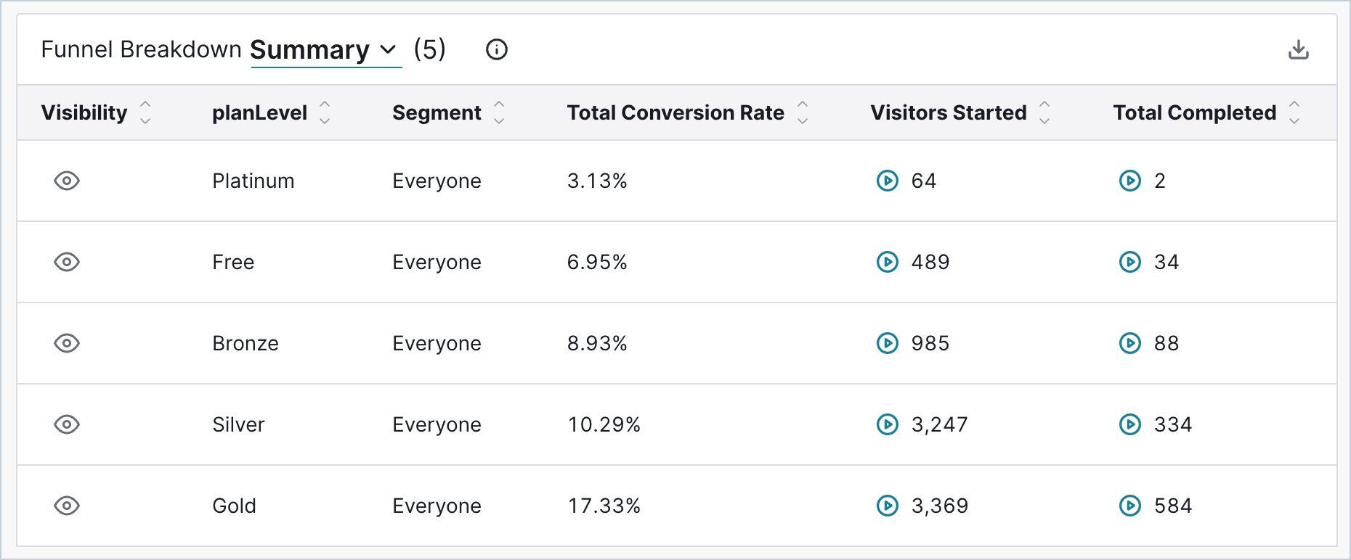Click the 3.13% conversion rate value

(597, 181)
